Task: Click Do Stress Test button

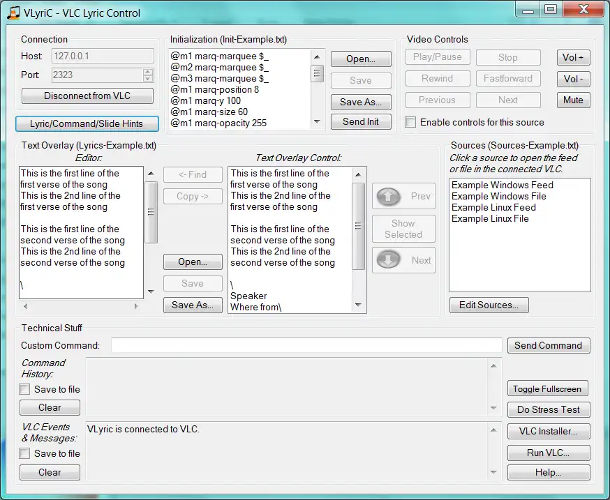Action: tap(549, 409)
